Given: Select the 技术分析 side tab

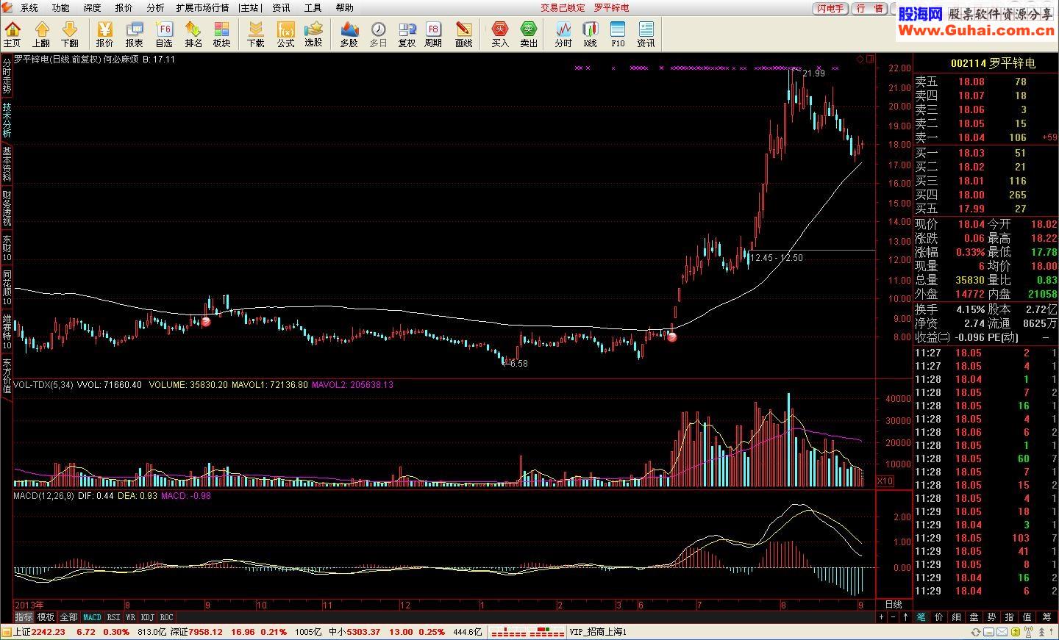Looking at the screenshot, I should coord(7,121).
